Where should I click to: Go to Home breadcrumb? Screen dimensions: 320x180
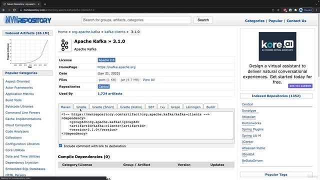pyautogui.click(x=62, y=32)
